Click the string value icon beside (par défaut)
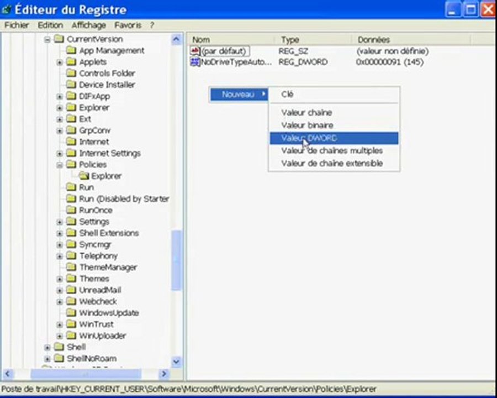Image resolution: width=497 pixels, height=398 pixels. tap(195, 51)
